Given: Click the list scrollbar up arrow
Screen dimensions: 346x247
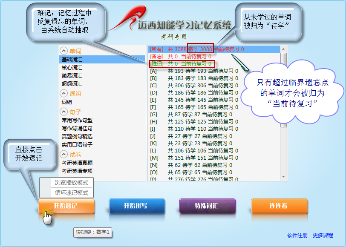Looking at the screenshot, I should [283, 49].
